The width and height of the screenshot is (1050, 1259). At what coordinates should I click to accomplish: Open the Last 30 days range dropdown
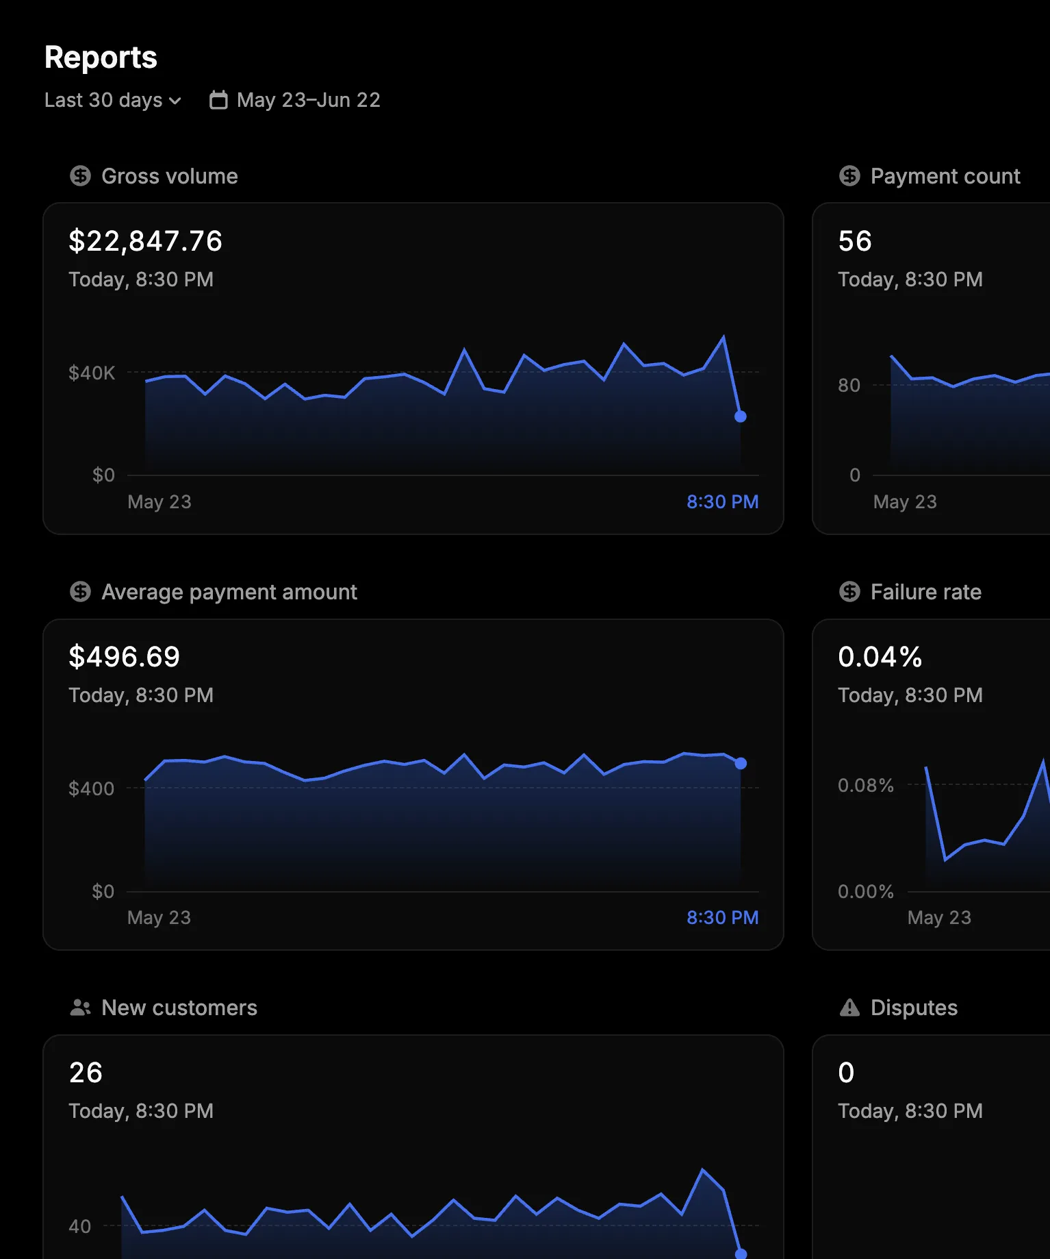pyautogui.click(x=113, y=100)
